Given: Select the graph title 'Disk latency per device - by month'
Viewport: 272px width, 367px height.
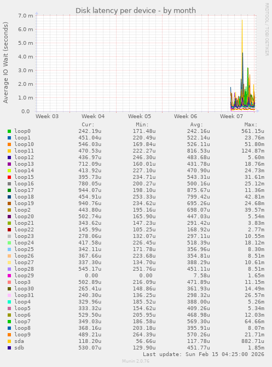Looking at the screenshot, I should (x=136, y=10).
